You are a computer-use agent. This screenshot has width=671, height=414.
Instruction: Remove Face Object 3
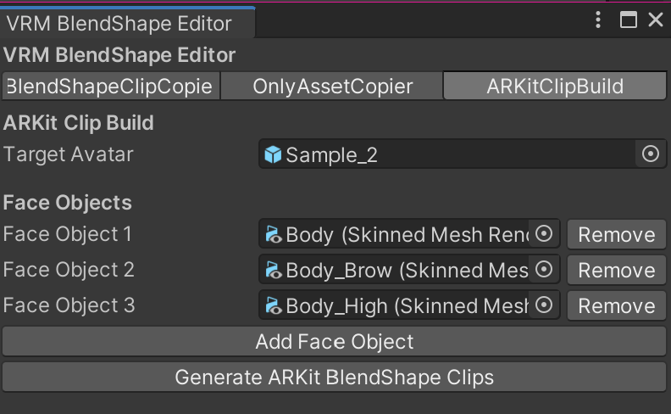617,305
